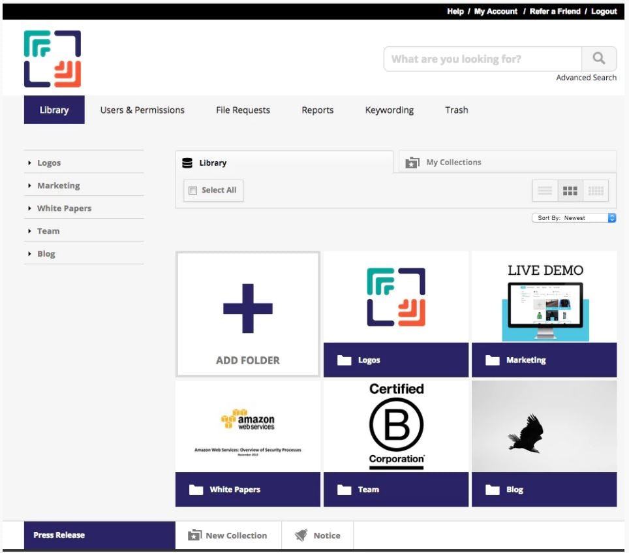Open the Keywording tab
Viewport: 629px width, 553px height.
click(x=388, y=110)
